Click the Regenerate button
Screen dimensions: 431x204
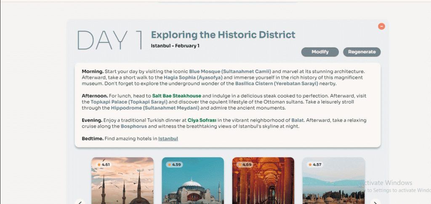(362, 52)
